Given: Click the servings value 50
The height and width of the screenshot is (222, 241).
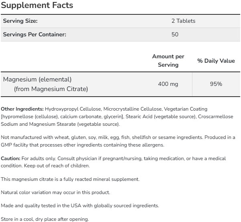Looking at the screenshot, I should pos(175,34).
